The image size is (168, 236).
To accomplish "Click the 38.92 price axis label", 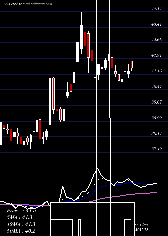I will 157,118.
